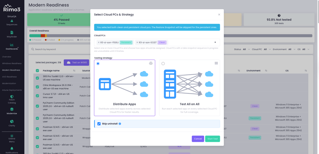The image size is (319, 154).
Task: Click the 13 Passed legend item
Action: [35, 40]
